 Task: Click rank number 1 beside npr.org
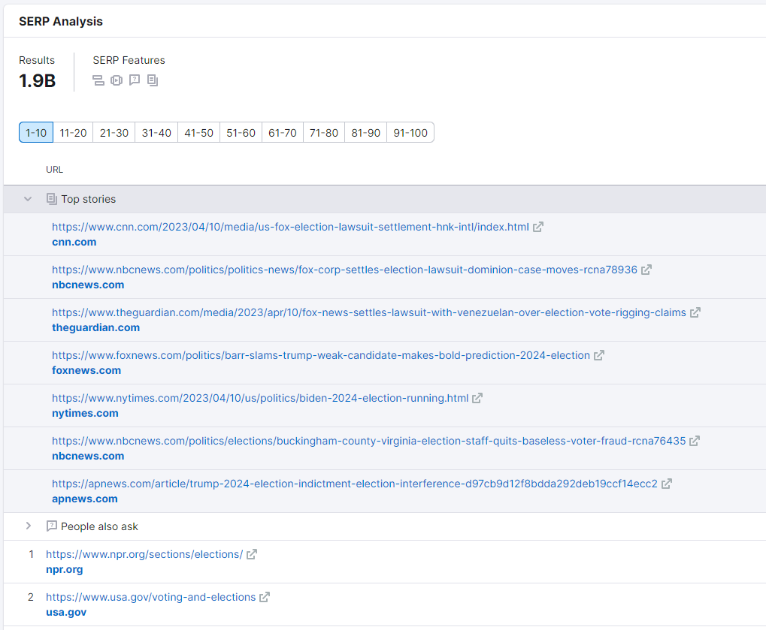pyautogui.click(x=32, y=554)
